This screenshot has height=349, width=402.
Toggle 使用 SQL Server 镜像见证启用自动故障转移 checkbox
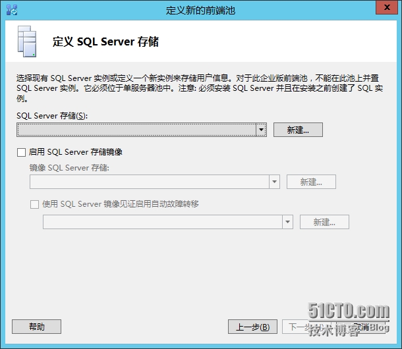[34, 204]
